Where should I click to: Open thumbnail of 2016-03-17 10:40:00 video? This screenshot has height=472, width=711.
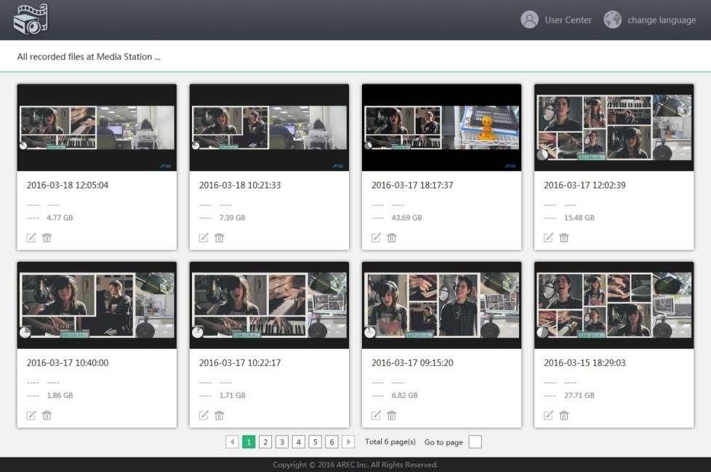[97, 305]
